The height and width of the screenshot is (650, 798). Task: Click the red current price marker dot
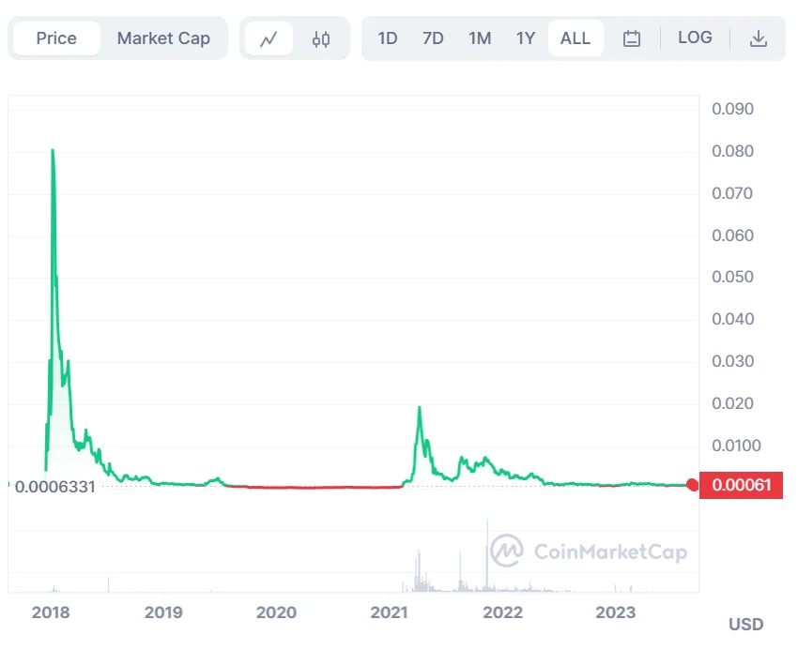pos(692,485)
